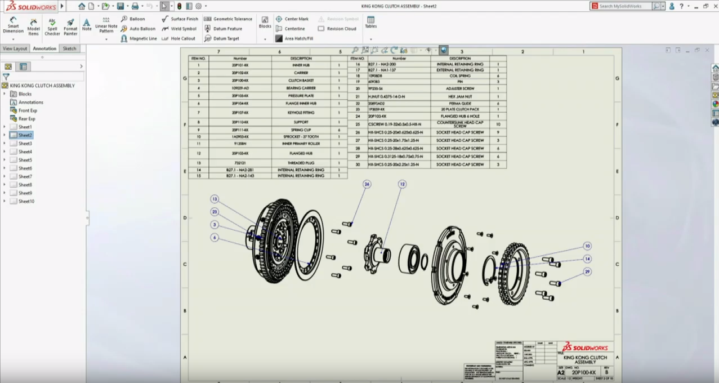Open the Blocks tool
The height and width of the screenshot is (383, 719).
click(265, 23)
